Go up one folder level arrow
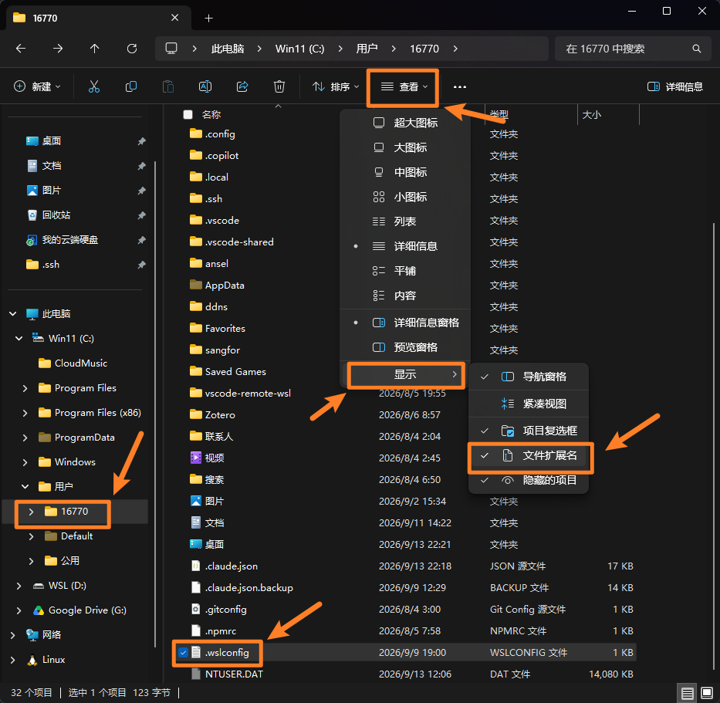The width and height of the screenshot is (720, 703). 95,49
